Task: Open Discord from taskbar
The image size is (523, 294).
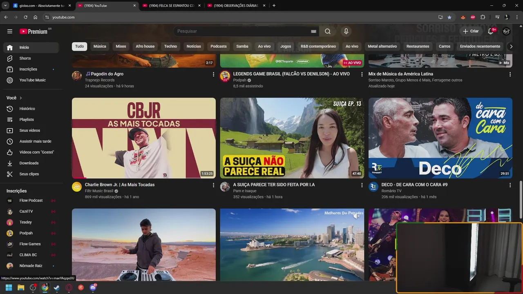Action: [x=93, y=287]
